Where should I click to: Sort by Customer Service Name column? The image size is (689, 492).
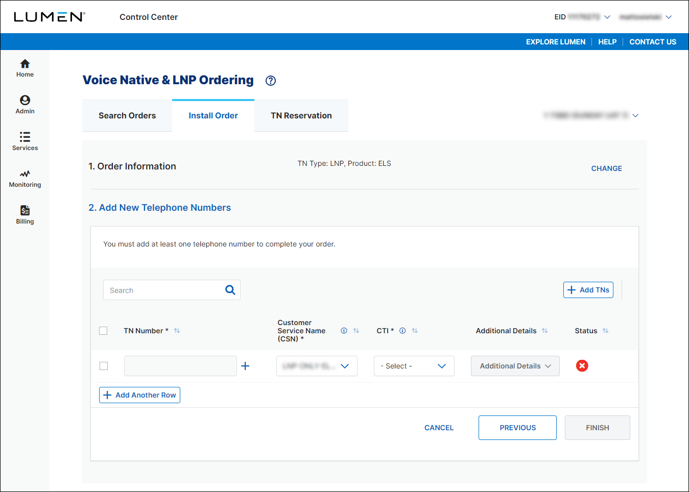tap(356, 331)
